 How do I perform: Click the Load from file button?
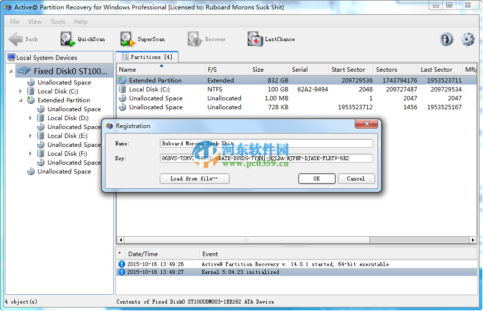click(194, 178)
